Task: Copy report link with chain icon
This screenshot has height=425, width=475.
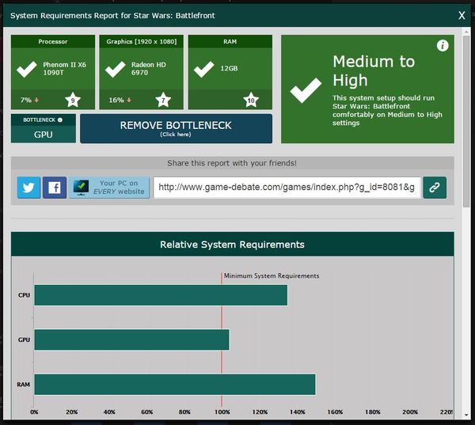Action: click(x=435, y=188)
